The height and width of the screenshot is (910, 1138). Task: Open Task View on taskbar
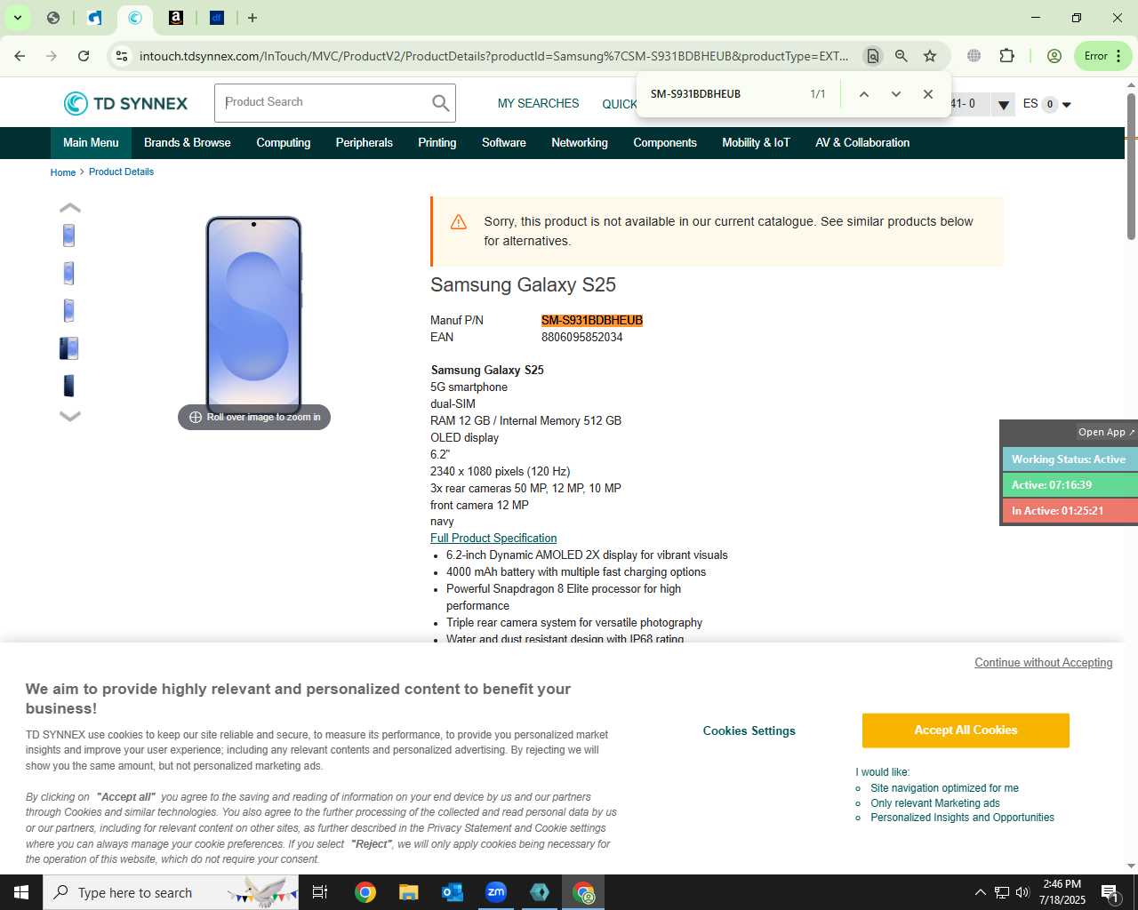click(x=320, y=892)
